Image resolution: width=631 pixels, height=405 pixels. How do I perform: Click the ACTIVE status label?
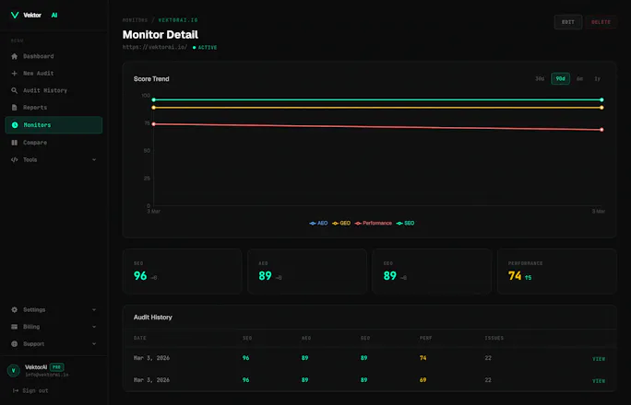click(x=205, y=47)
